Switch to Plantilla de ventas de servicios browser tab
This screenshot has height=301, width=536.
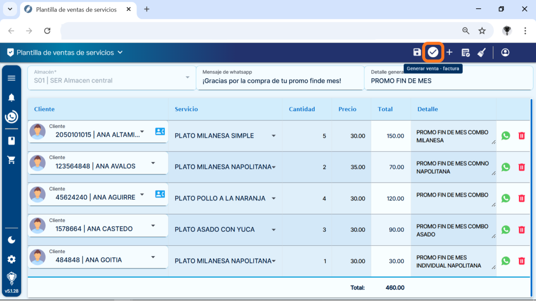click(x=76, y=9)
